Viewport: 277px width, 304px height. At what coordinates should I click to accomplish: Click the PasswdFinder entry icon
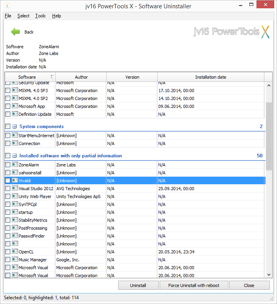[x=15, y=236]
